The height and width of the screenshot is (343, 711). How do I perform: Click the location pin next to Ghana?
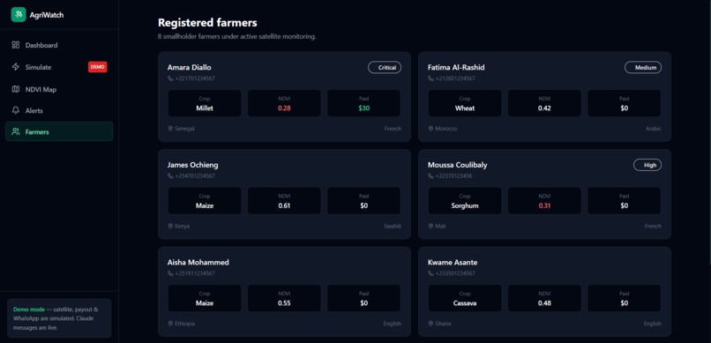[x=430, y=324]
